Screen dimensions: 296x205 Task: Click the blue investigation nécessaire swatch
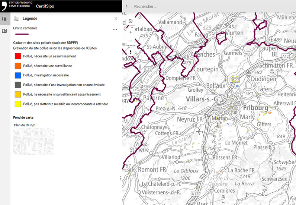(17, 75)
